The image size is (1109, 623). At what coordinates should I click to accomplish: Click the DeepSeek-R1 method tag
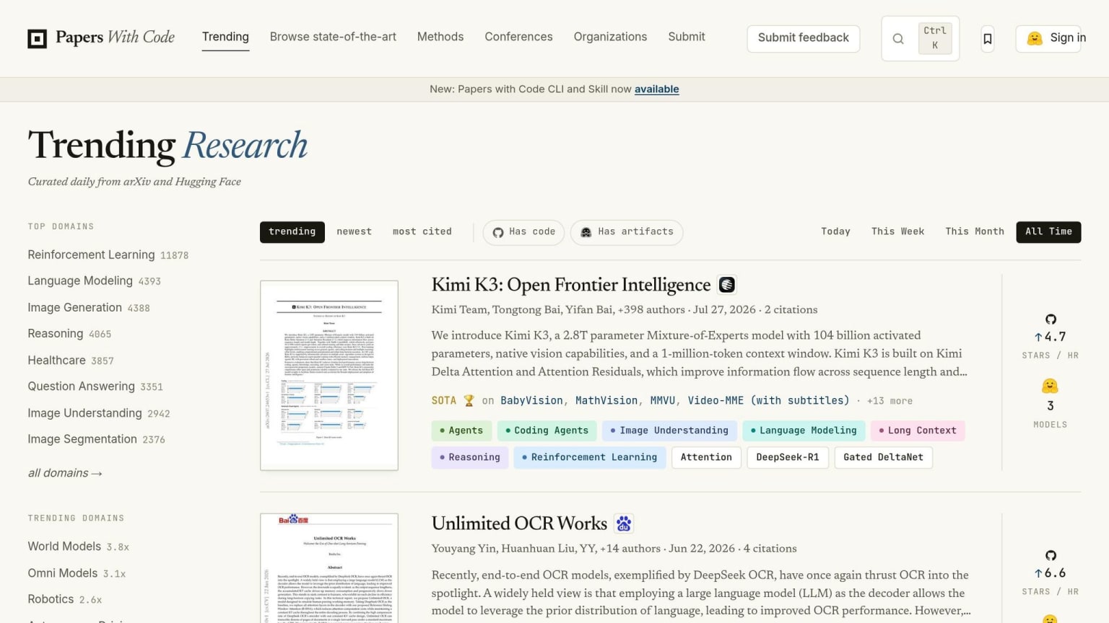pyautogui.click(x=788, y=457)
